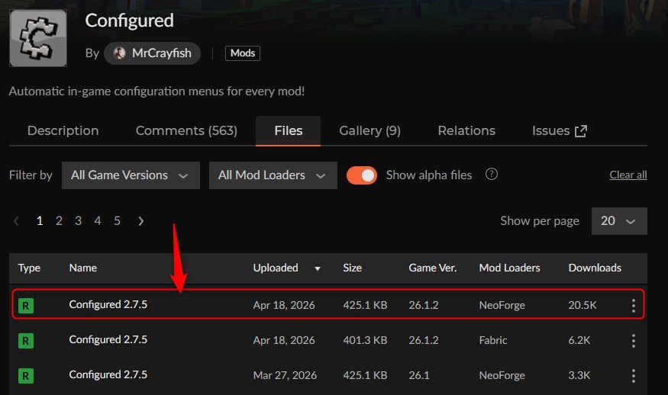Viewport: 668px width, 395px height.
Task: Click release R badge in 20.5K row
Action: (x=26, y=306)
